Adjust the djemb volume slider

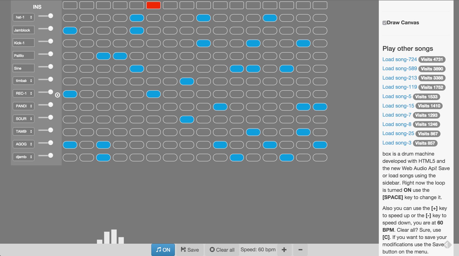pos(46,155)
